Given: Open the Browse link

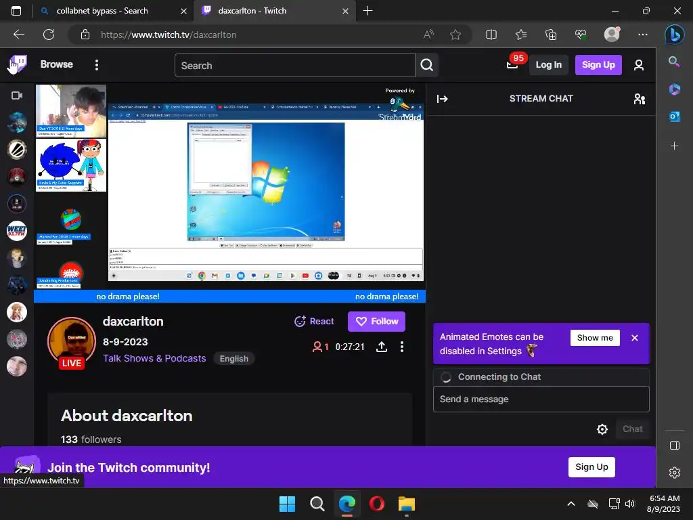Looking at the screenshot, I should tap(57, 64).
